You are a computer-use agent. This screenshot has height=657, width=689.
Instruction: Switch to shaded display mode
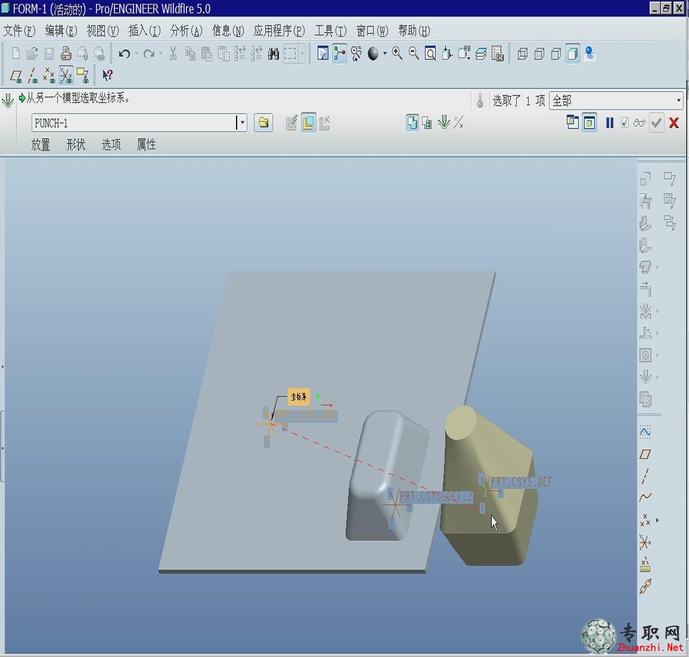click(x=573, y=54)
